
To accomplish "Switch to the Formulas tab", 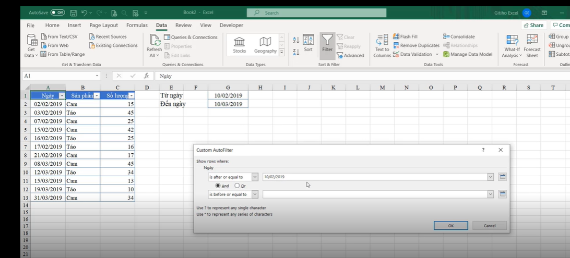I will point(137,25).
